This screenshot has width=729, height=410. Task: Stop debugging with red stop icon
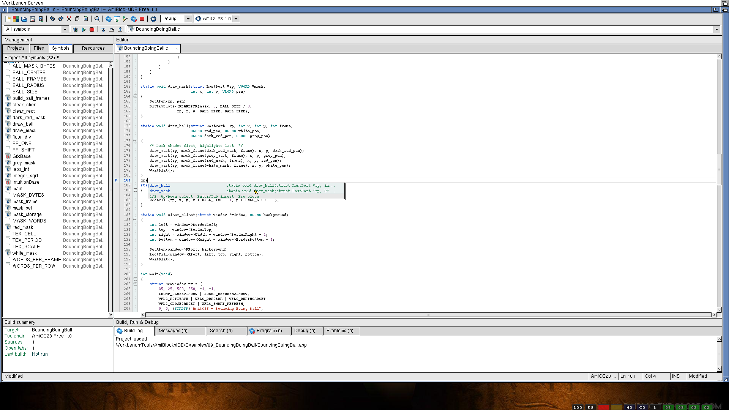pos(92,29)
